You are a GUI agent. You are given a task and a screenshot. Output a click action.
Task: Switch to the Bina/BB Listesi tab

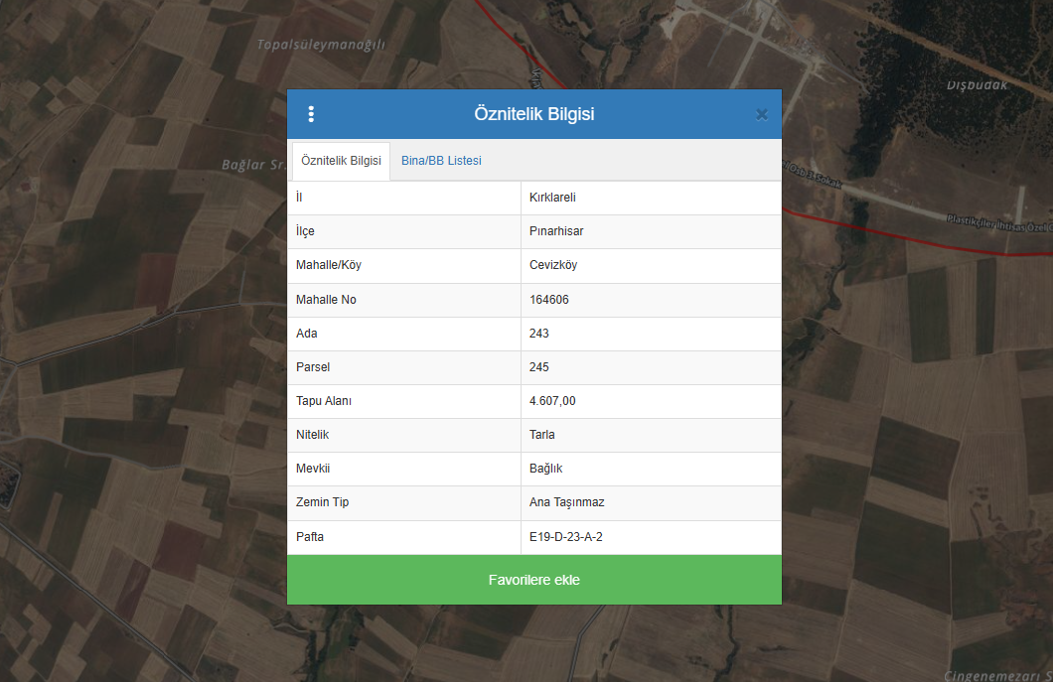[441, 161]
